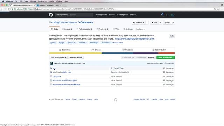Click the bootstrap4 topic tag
This screenshot has width=224, height=126.
[94, 43]
